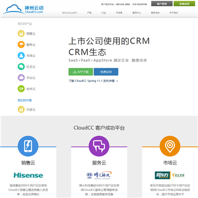
Task: Open the 开发者 menu
Action: click(119, 13)
